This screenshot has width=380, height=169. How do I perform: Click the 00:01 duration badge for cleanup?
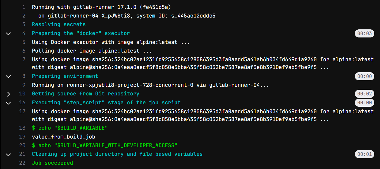tap(364, 154)
